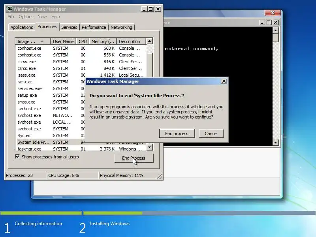Open the File menu
The image size is (316, 237).
pyautogui.click(x=11, y=17)
